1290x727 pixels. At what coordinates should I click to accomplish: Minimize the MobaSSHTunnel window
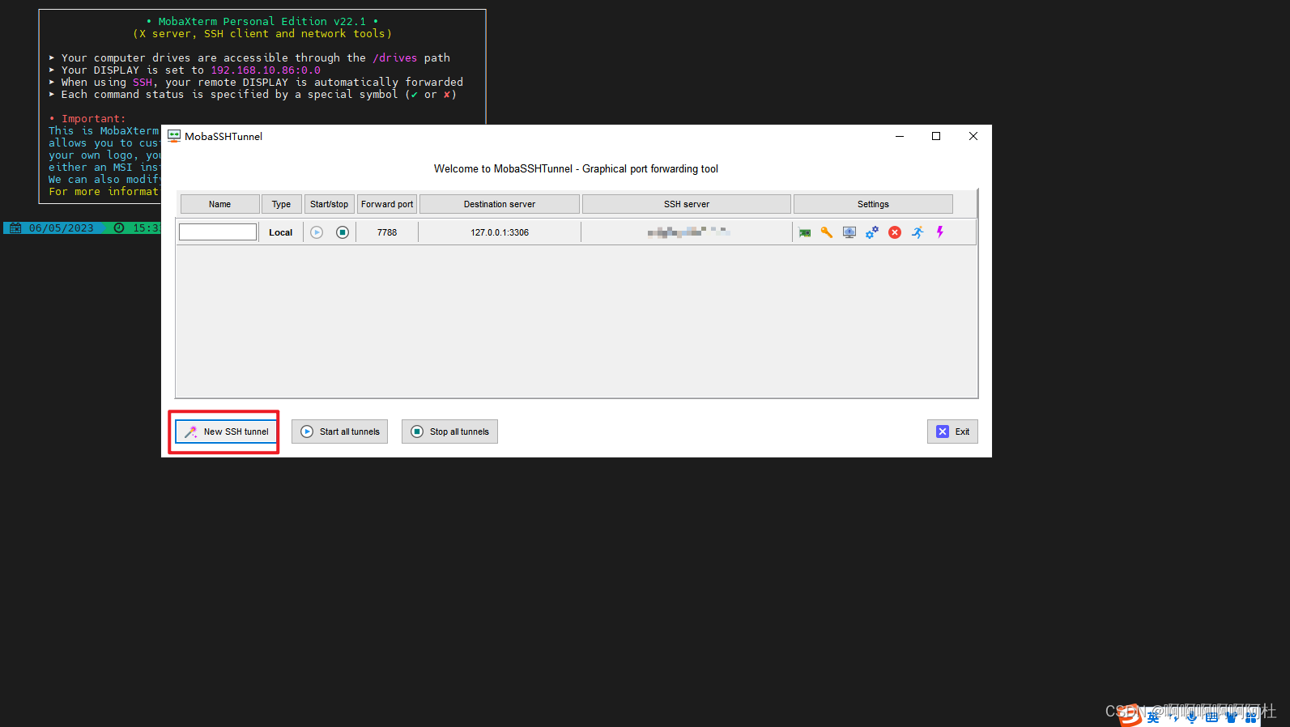pyautogui.click(x=899, y=136)
